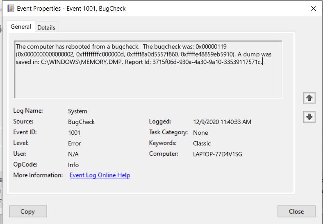This screenshot has height=224, width=323.
Task: Select the Log Name value System
Action: [x=77, y=111]
